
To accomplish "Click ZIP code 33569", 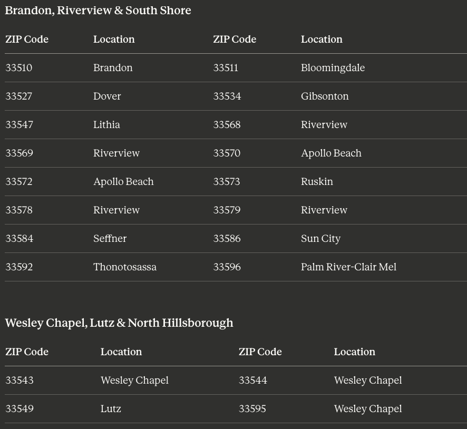I will click(x=19, y=153).
